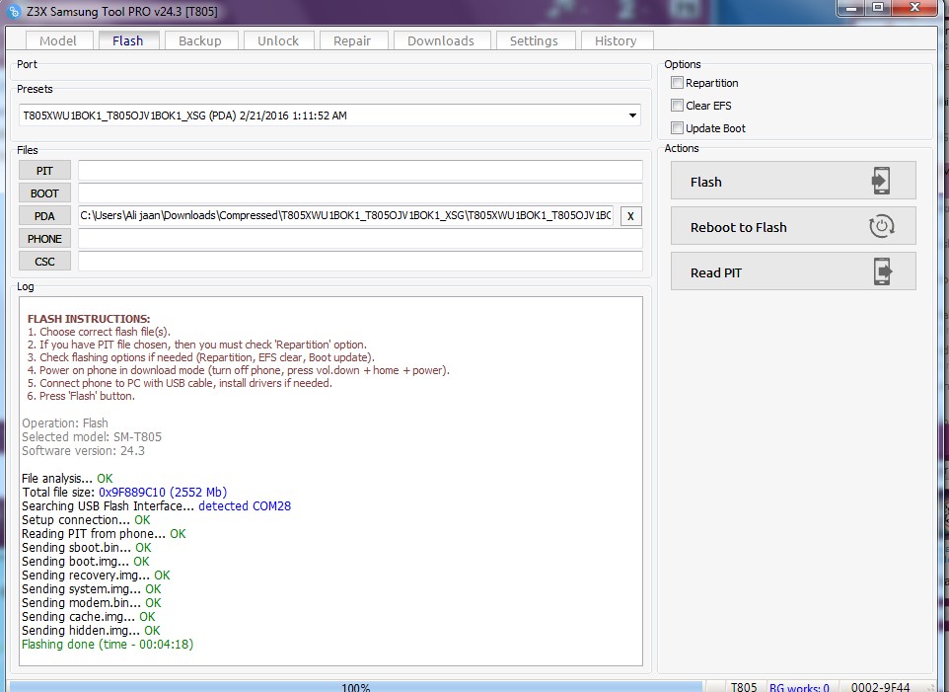Close the Z3X Samsung Tool window
Screen dimensions: 949x692
(x=915, y=8)
